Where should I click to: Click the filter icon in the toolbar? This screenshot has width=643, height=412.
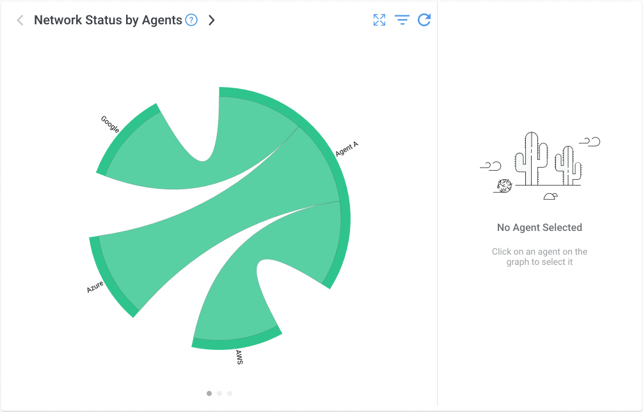click(x=402, y=20)
